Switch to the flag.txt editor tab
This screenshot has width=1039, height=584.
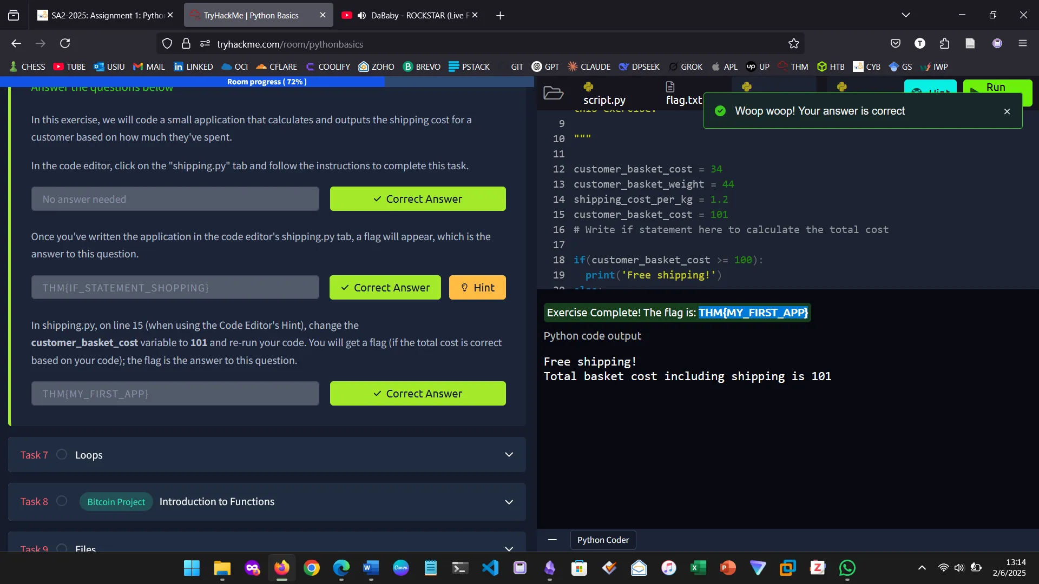coord(683,94)
